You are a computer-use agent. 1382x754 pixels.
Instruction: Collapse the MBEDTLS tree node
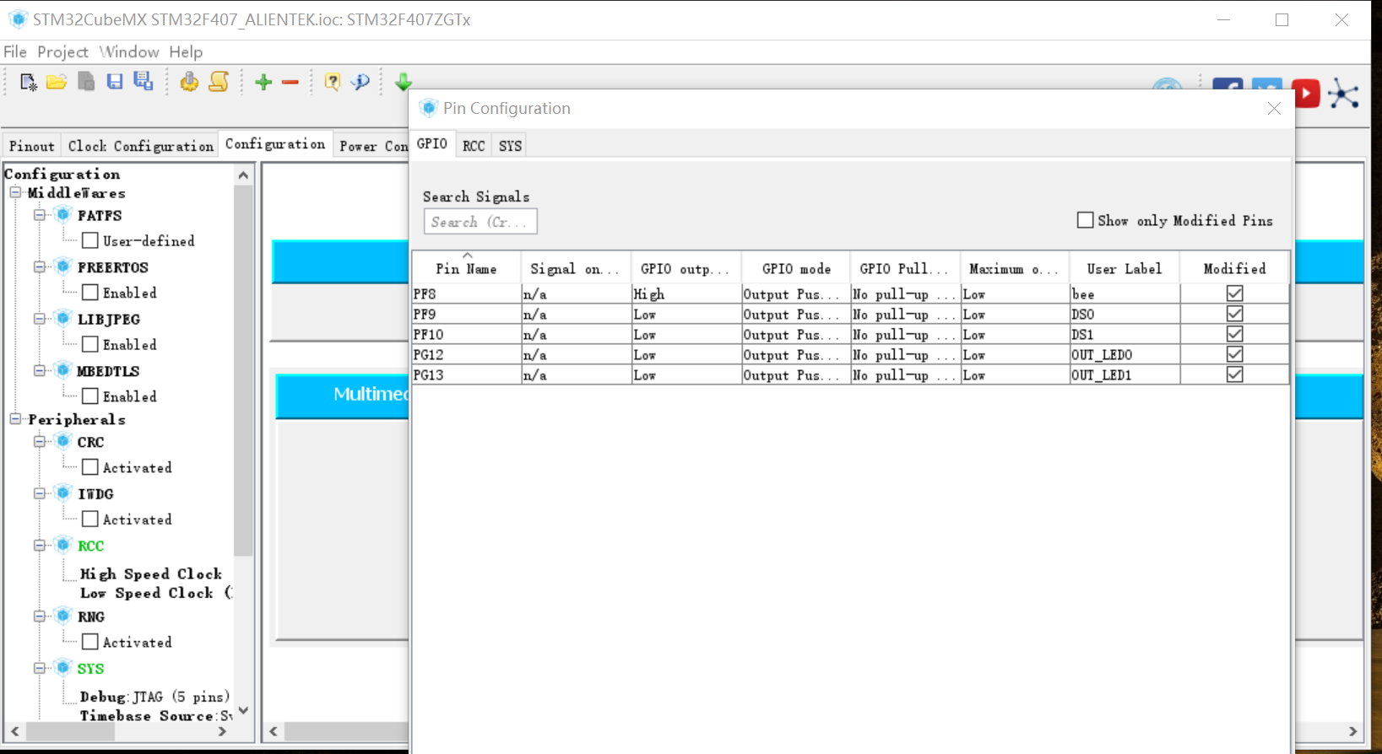(x=40, y=370)
